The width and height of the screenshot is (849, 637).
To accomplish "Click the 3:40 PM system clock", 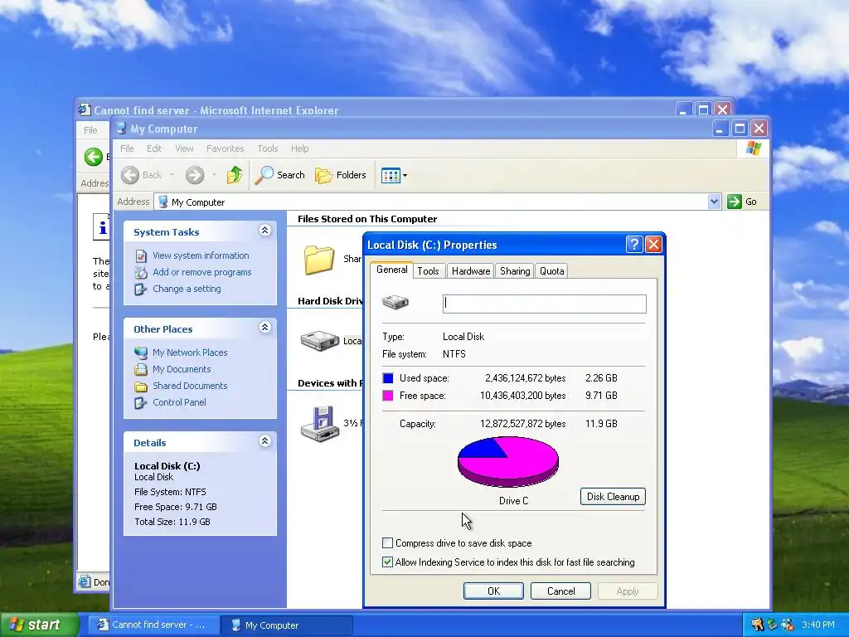I will pyautogui.click(x=818, y=625).
